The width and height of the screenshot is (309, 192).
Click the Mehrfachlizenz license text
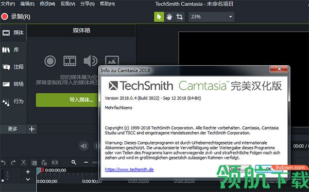(x=118, y=108)
